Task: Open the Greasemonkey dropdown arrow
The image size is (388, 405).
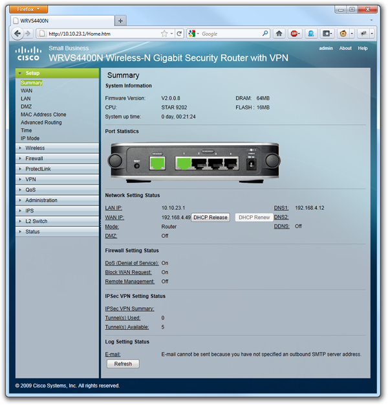Action: (352, 34)
